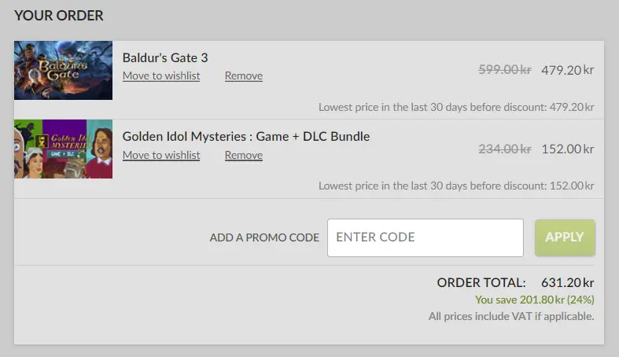This screenshot has height=357, width=619.
Task: Select the struck-through 599.00 kr price
Action: 505,70
